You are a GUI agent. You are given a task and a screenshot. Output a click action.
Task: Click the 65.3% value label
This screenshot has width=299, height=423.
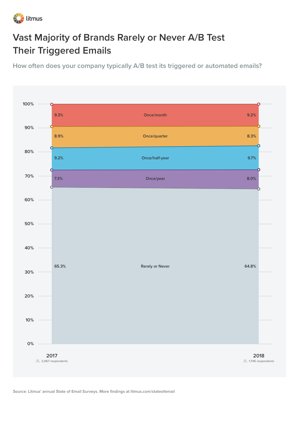coord(60,266)
